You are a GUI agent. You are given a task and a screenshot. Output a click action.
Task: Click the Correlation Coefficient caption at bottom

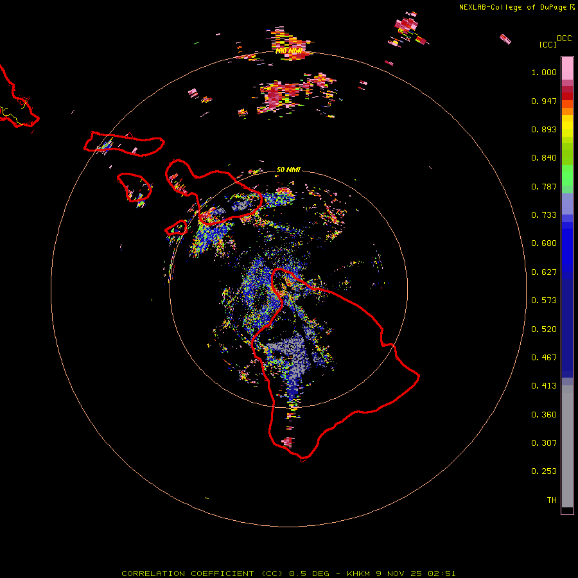click(x=288, y=574)
